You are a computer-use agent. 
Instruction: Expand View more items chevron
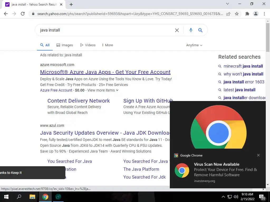117,90
